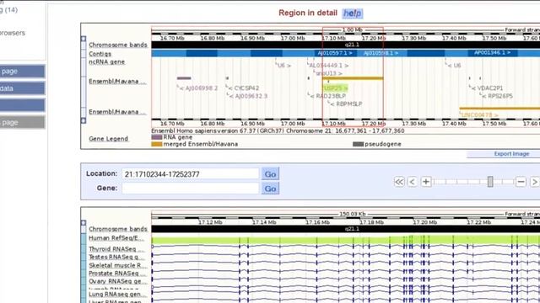540x303 pixels.
Task: Click the AJ010597.1 contig block
Action: 335,53
